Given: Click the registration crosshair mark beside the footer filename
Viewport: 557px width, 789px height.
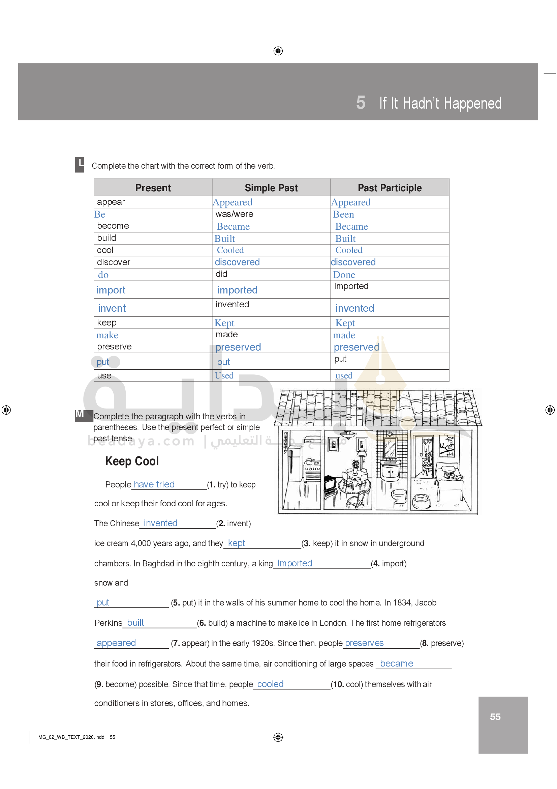Looking at the screenshot, I should (x=278, y=737).
